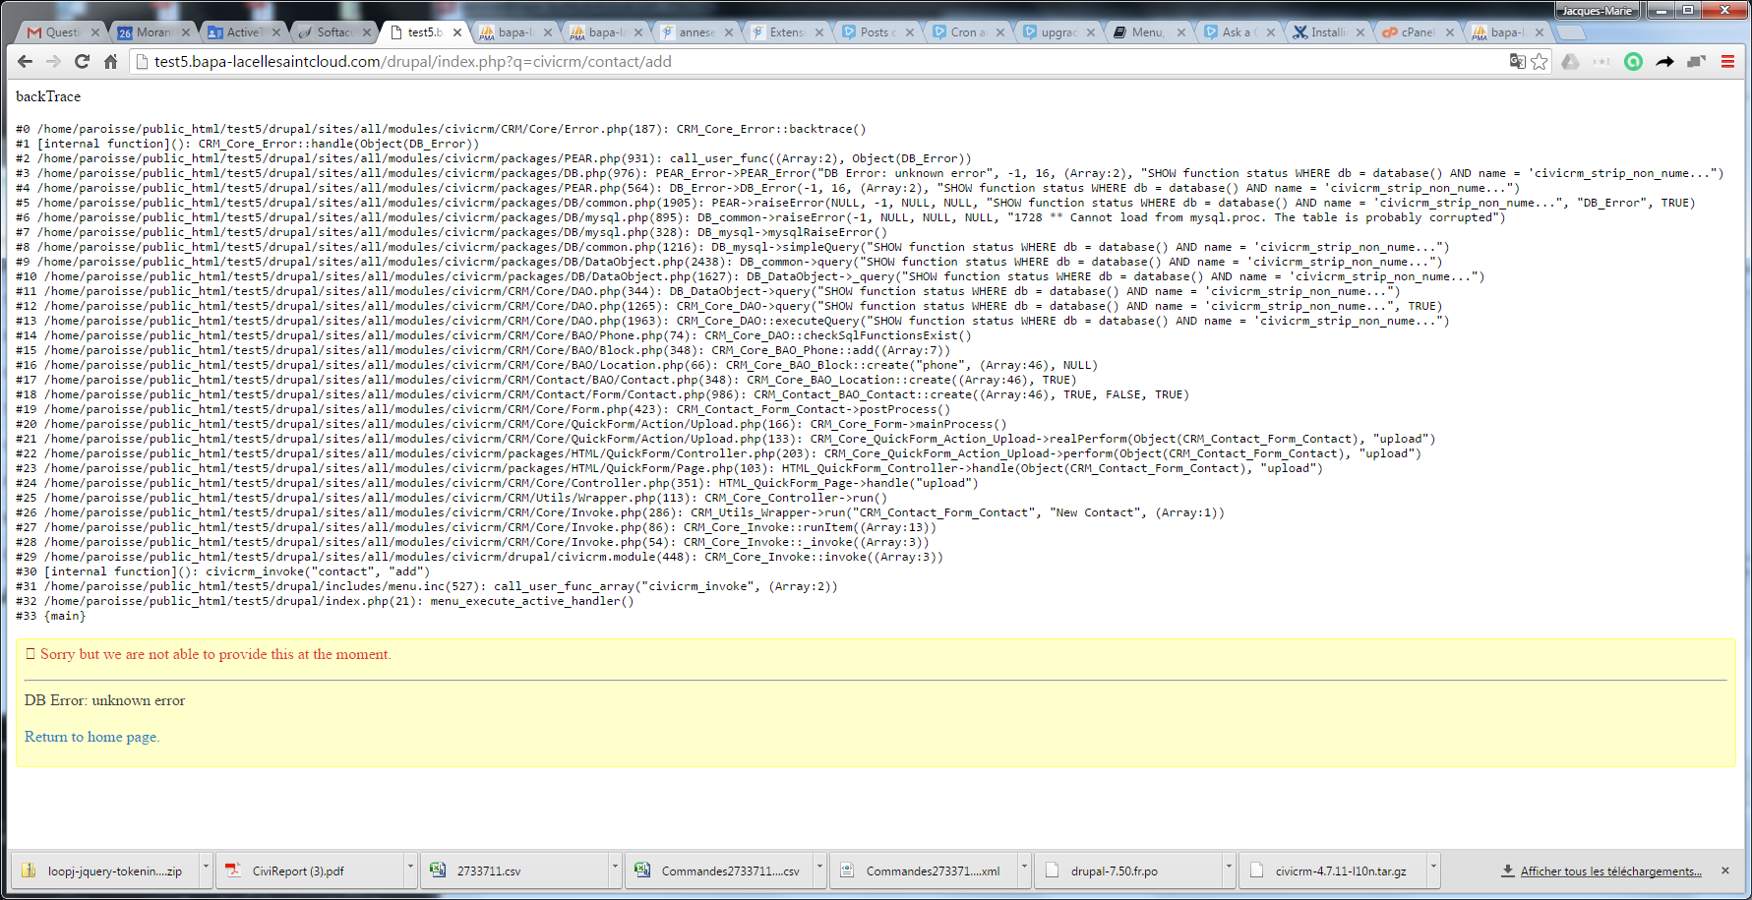Bookmark this page with the star icon
The image size is (1752, 900).
pyautogui.click(x=1540, y=61)
